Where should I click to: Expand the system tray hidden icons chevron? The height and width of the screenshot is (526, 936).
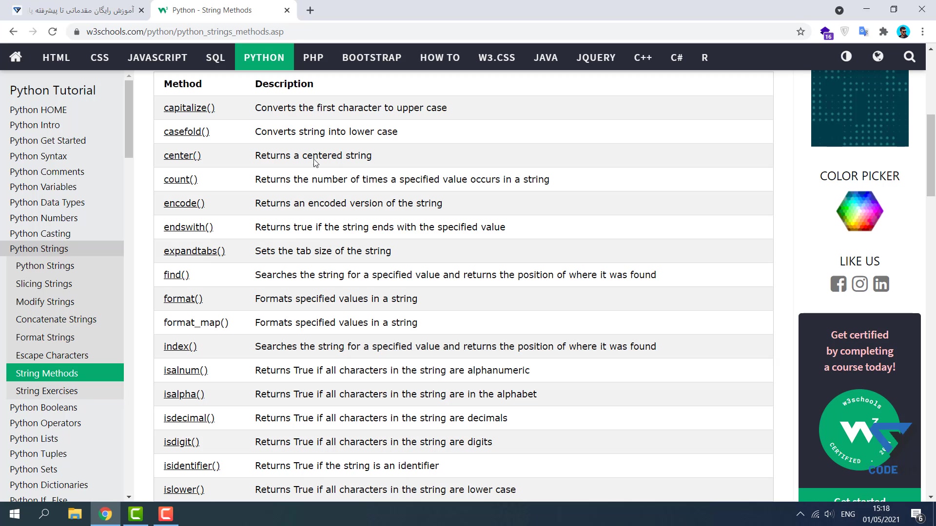tap(800, 514)
